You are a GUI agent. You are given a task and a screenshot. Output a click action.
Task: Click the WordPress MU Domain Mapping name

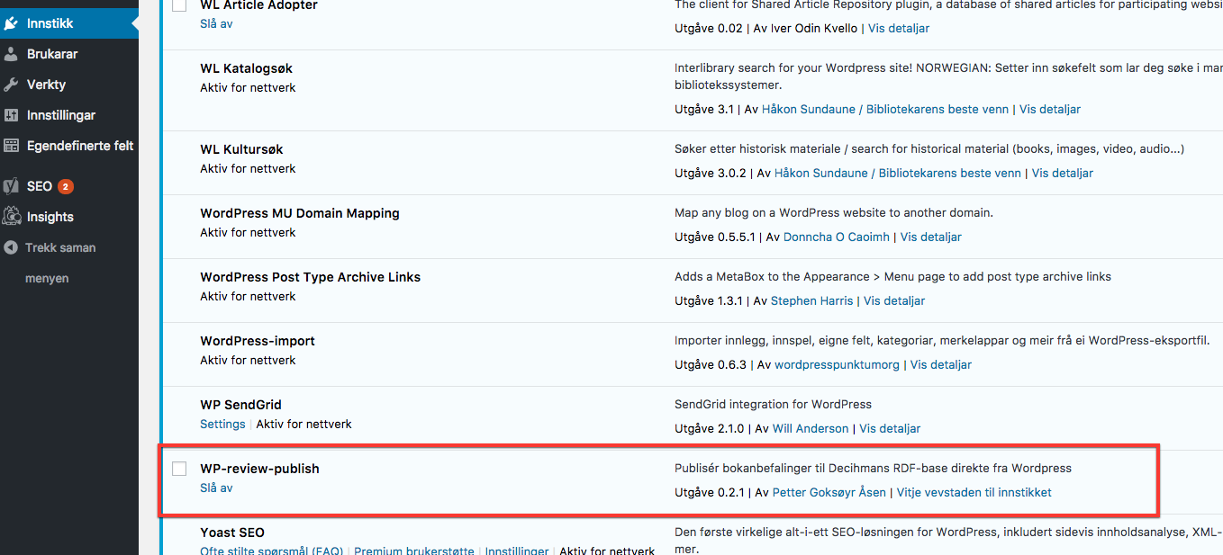[x=300, y=213]
